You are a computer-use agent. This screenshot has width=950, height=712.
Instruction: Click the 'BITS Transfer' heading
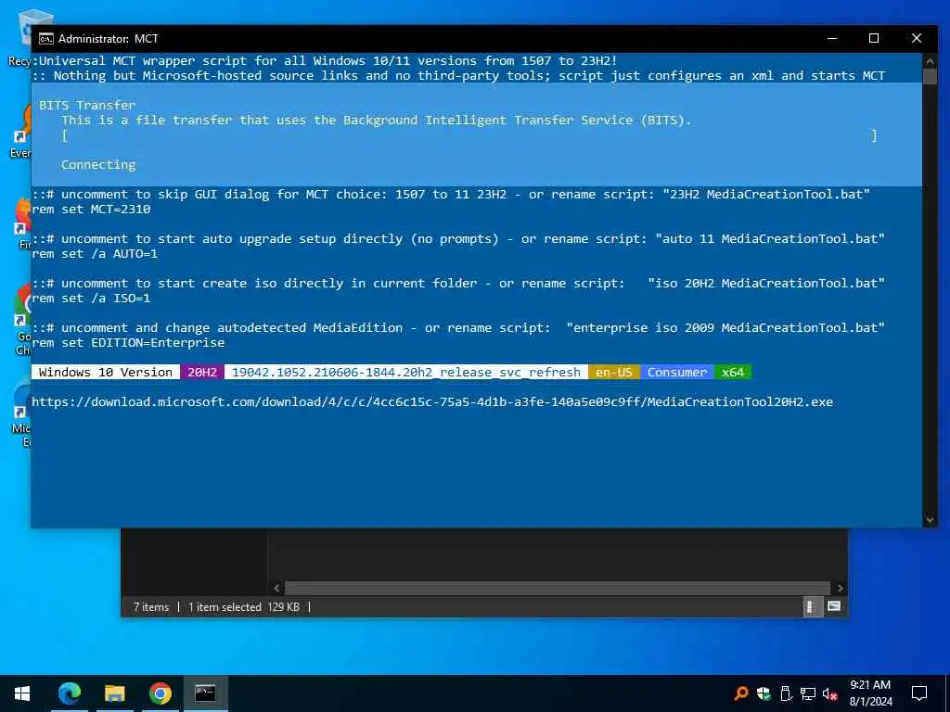click(87, 105)
